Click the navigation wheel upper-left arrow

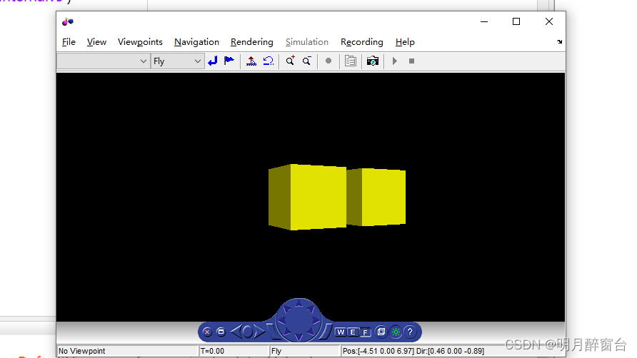pyautogui.click(x=287, y=309)
